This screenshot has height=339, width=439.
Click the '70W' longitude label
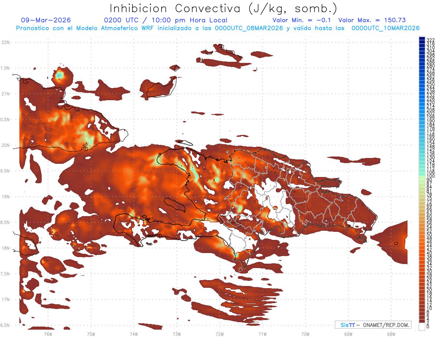[x=305, y=334]
